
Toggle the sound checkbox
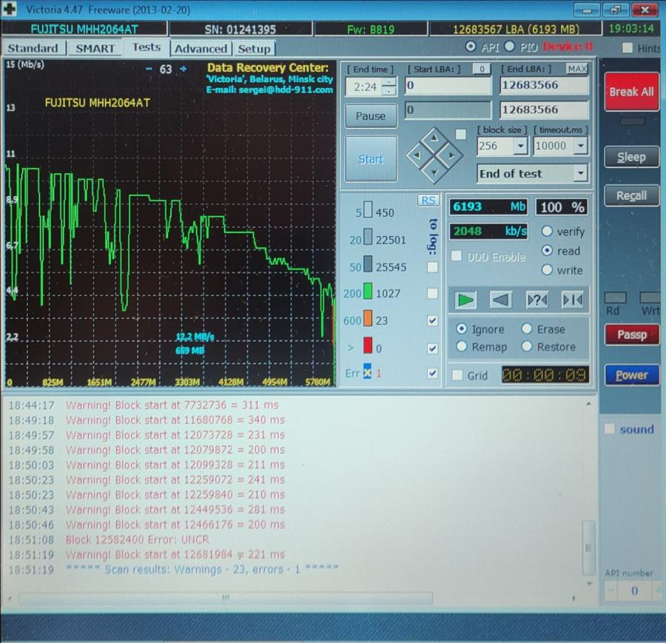click(x=610, y=429)
